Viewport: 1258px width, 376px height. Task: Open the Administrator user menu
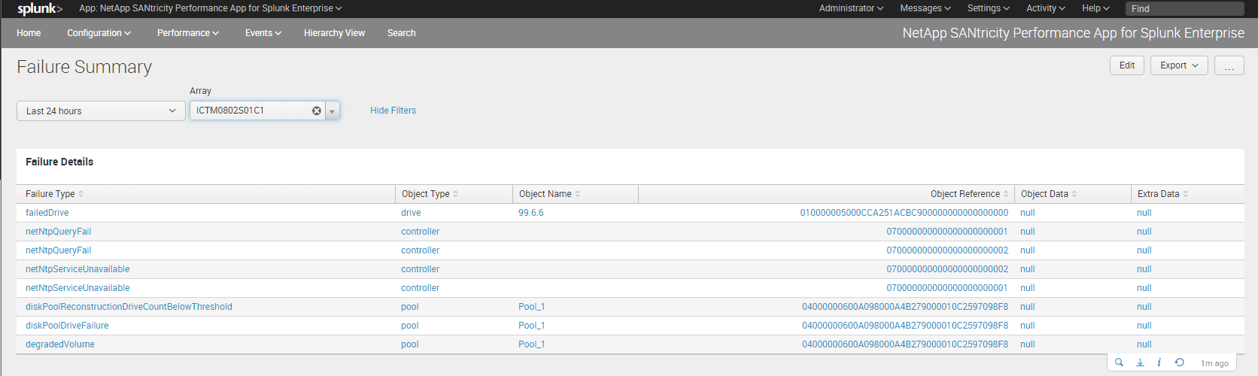click(851, 8)
